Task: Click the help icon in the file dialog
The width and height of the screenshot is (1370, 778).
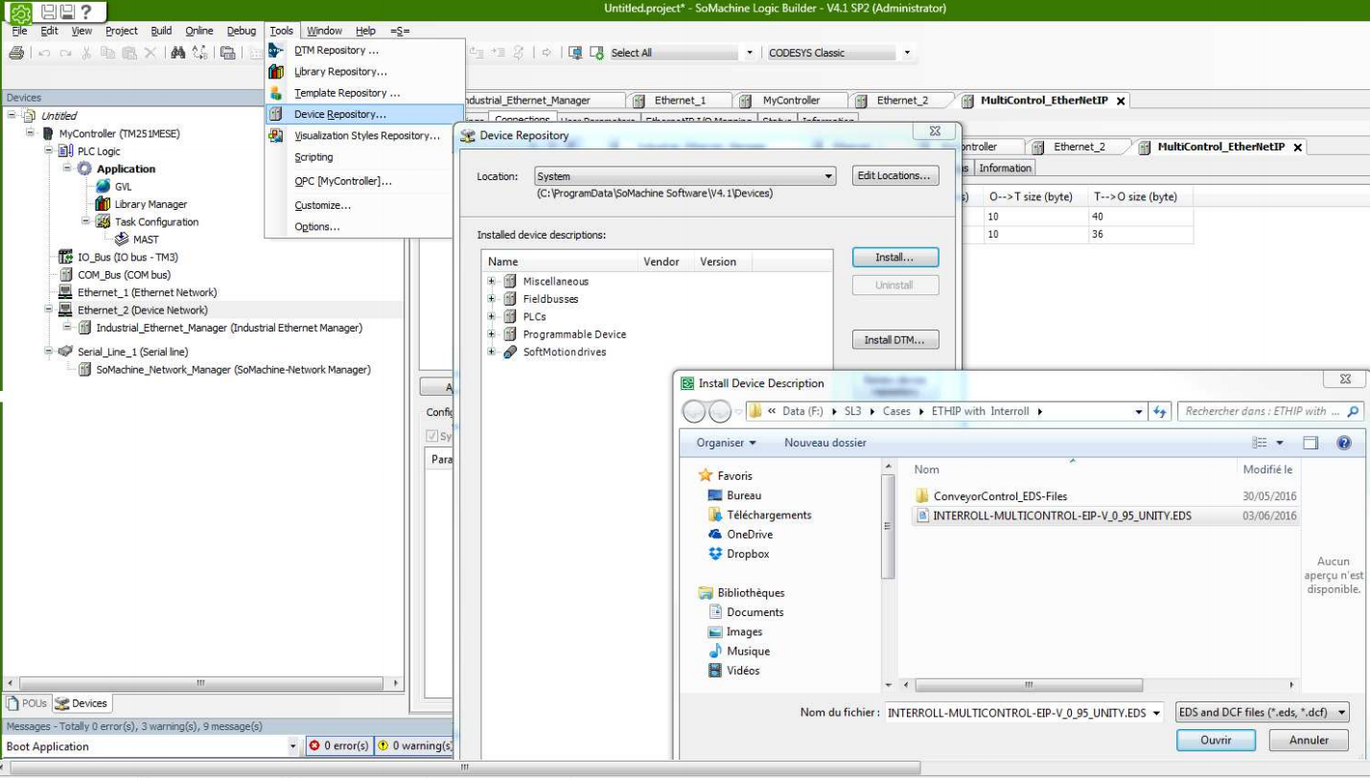Action: click(1343, 443)
